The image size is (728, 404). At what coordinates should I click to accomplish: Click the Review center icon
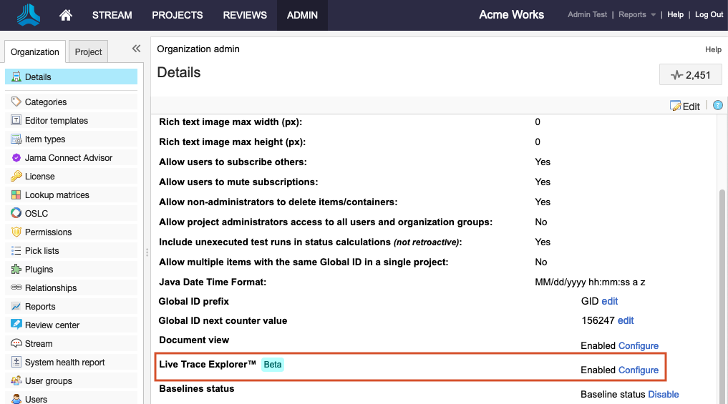pyautogui.click(x=16, y=324)
